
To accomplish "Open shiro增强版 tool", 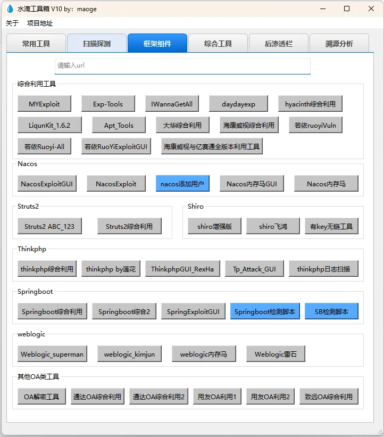I will click(214, 226).
